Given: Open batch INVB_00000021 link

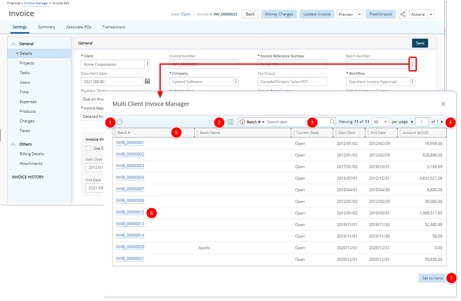Looking at the screenshot, I should point(130,259).
